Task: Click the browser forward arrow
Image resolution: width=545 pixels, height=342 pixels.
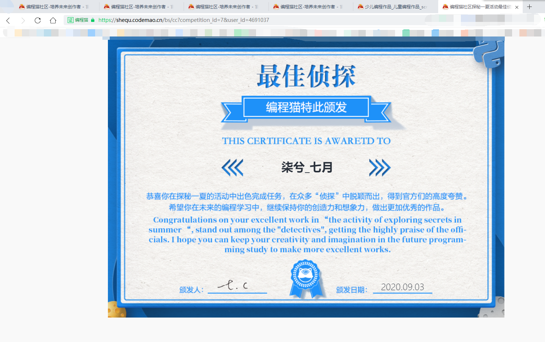Action: (23, 20)
